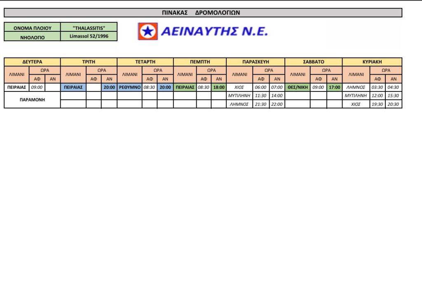Click the 22:00 arrival time
Image resolution: width=422 pixels, height=300 pixels.
277,104
